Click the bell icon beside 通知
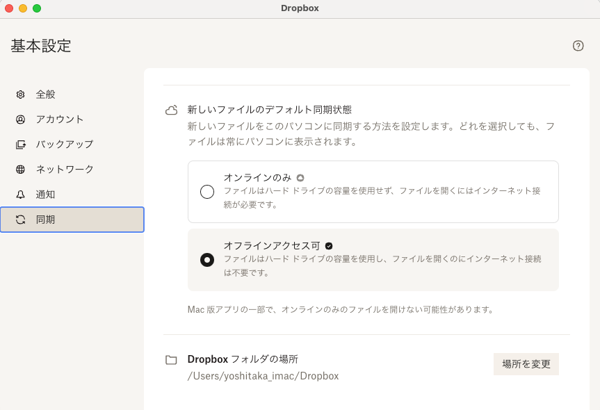Screen dimensions: 600x410 [21, 195]
